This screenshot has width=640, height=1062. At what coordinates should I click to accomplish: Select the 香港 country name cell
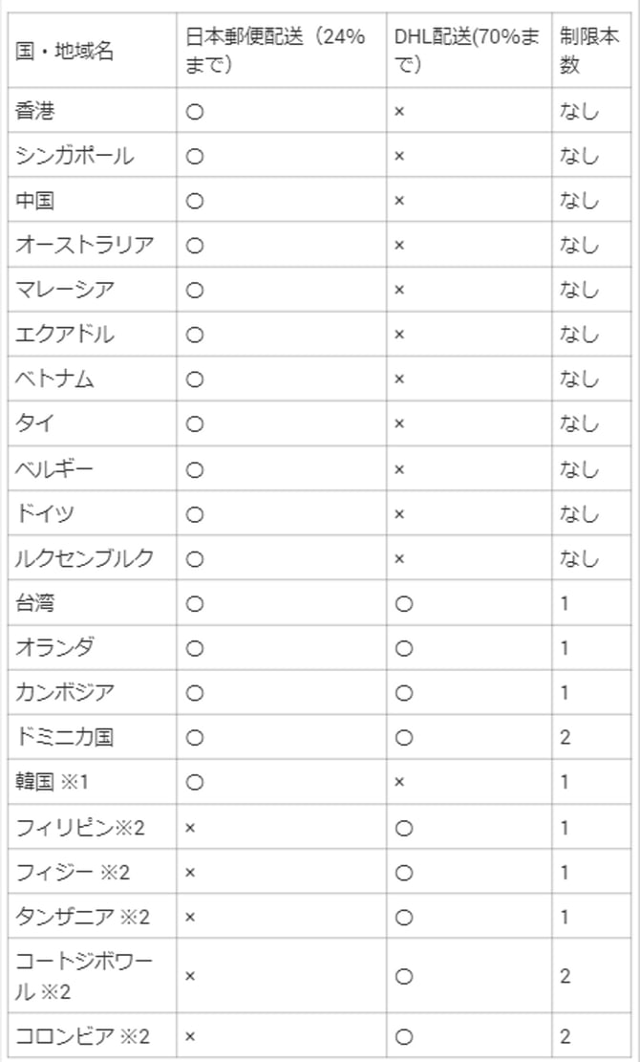click(35, 112)
